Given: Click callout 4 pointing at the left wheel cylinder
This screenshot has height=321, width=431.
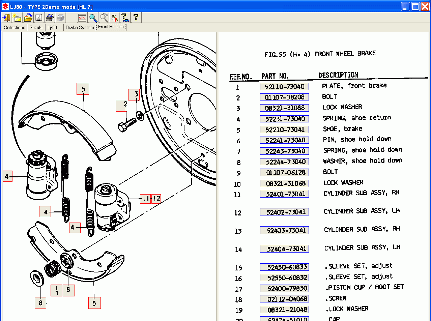Looking at the screenshot, I should (8, 176).
